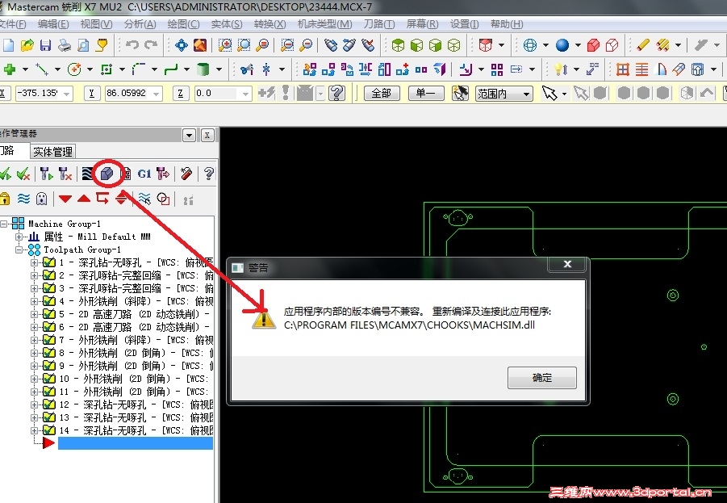Click the Toggle locking padlock icon
The image size is (727, 503).
coord(5,199)
